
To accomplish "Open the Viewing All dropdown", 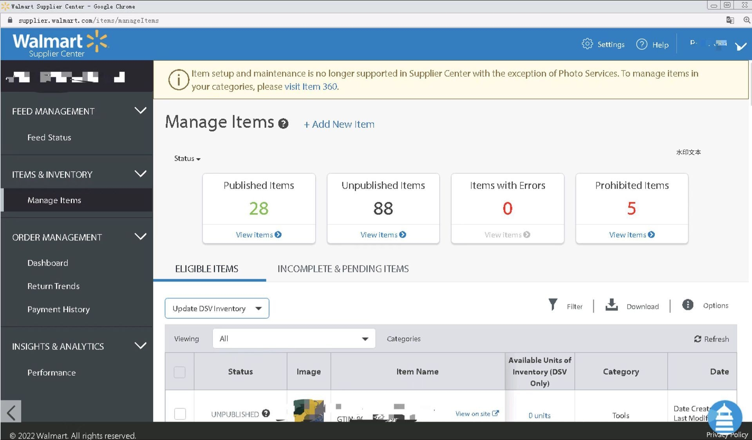I will [x=294, y=339].
